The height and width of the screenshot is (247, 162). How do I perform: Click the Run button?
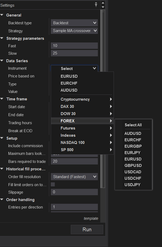tap(87, 229)
